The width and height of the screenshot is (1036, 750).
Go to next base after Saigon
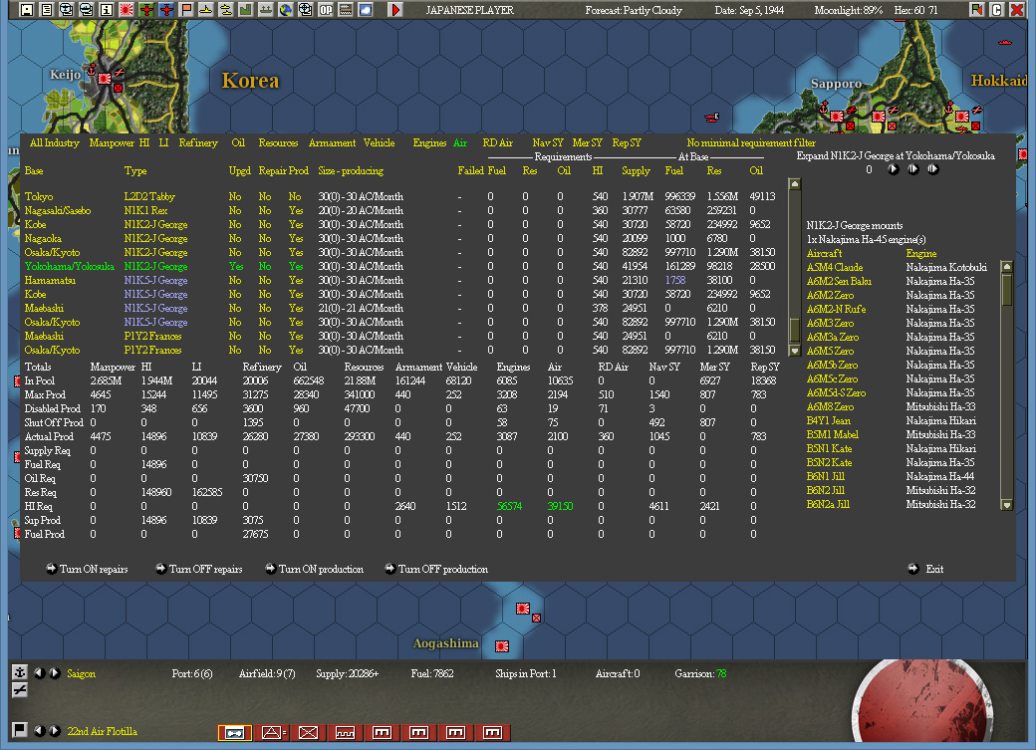point(55,672)
